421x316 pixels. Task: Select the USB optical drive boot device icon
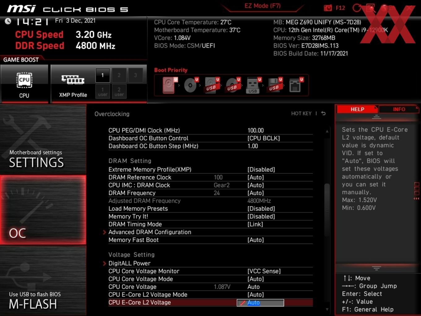click(x=232, y=85)
